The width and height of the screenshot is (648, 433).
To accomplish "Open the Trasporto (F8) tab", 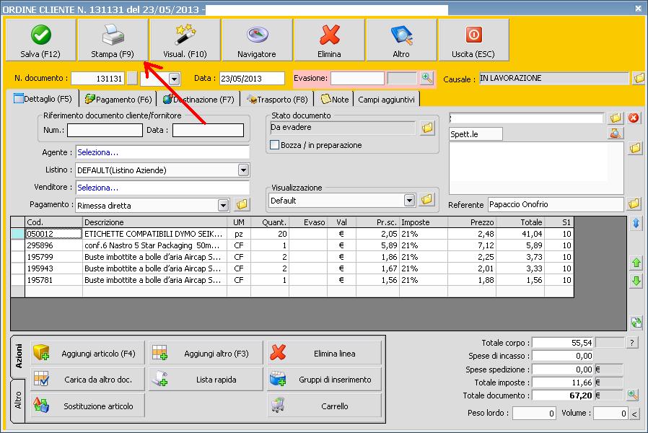I will tap(277, 100).
